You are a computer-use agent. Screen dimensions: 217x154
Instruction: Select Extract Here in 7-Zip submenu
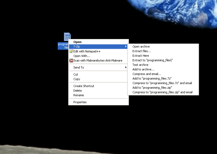[x=141, y=56]
